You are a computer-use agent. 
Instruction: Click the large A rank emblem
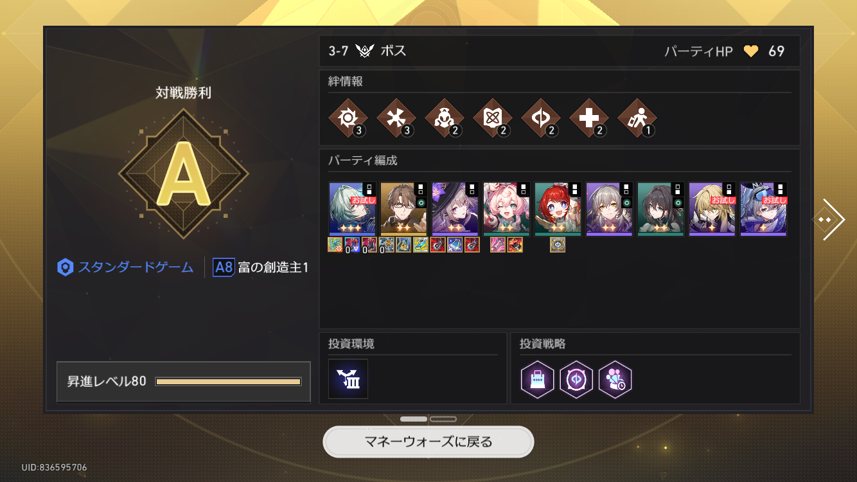coord(183,174)
